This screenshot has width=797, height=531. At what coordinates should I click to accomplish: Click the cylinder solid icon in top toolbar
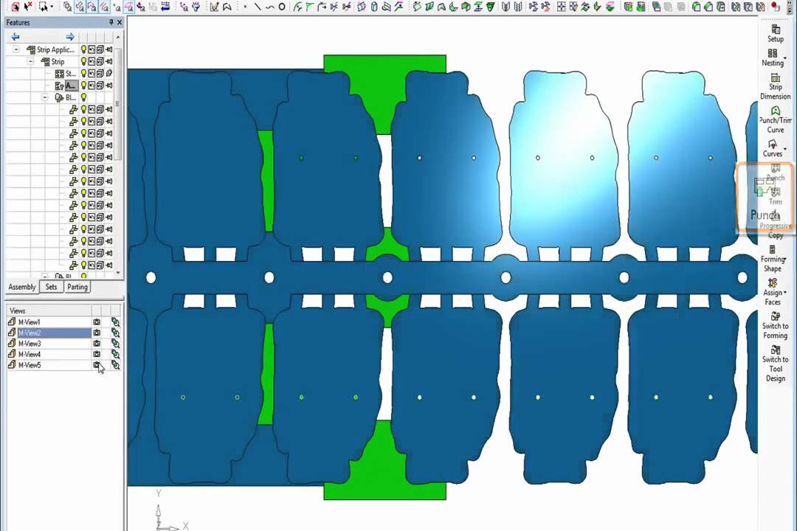point(374,7)
